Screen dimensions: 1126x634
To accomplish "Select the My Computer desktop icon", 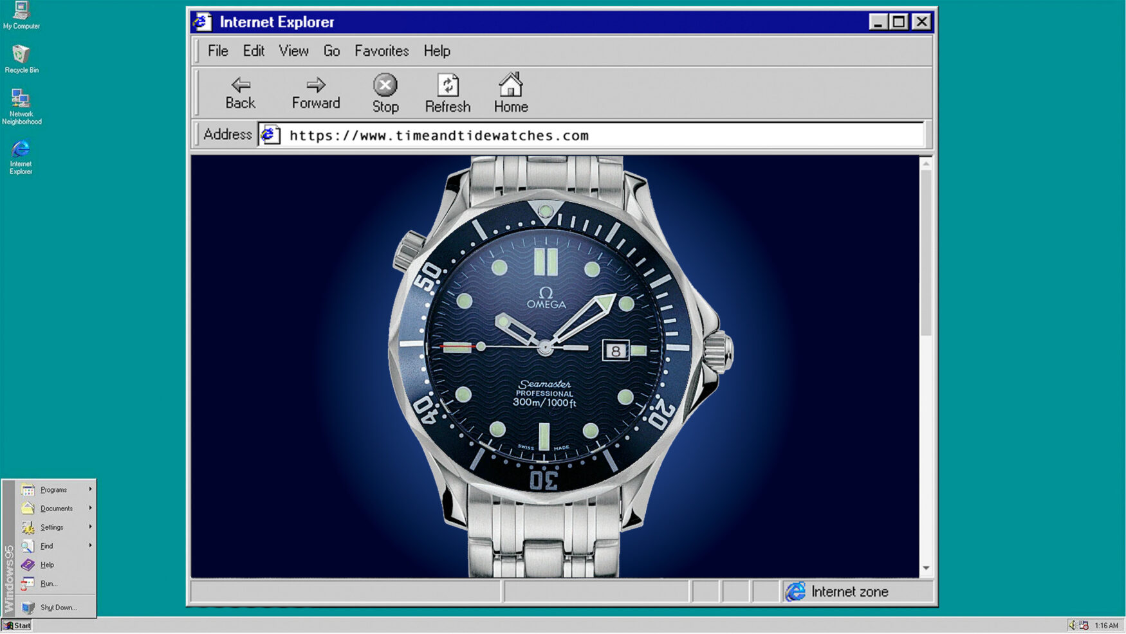I will [21, 16].
